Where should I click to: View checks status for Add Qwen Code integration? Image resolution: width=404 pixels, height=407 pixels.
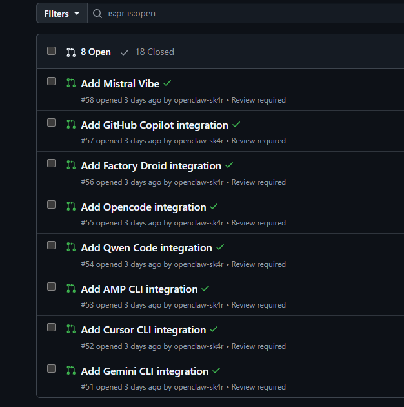click(x=220, y=247)
